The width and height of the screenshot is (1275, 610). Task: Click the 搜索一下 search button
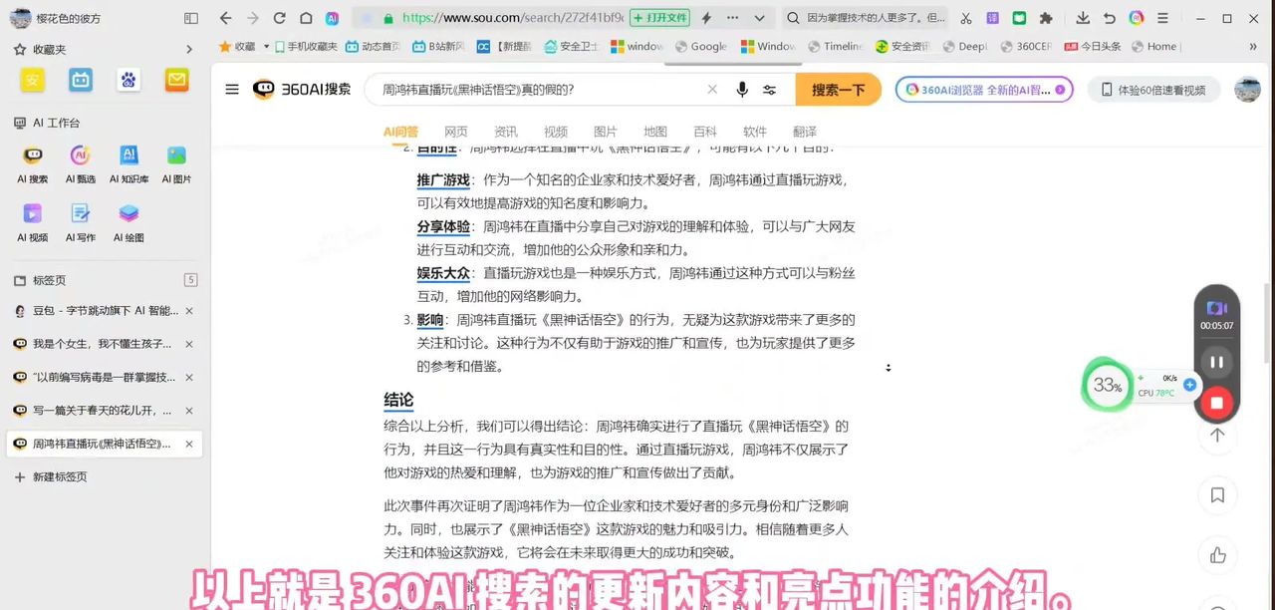(x=838, y=89)
